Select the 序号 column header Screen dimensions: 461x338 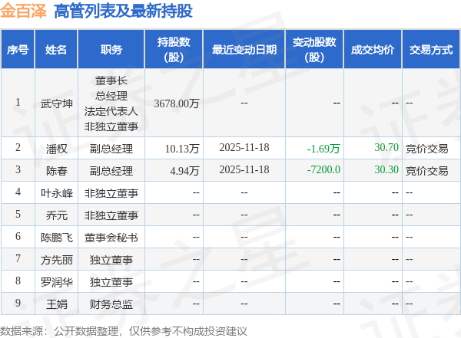pyautogui.click(x=18, y=49)
